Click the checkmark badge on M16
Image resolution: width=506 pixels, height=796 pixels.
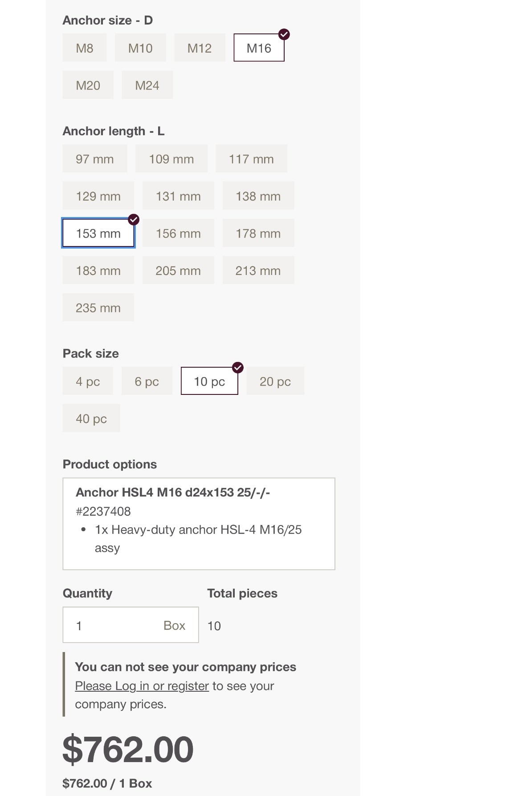tap(284, 34)
